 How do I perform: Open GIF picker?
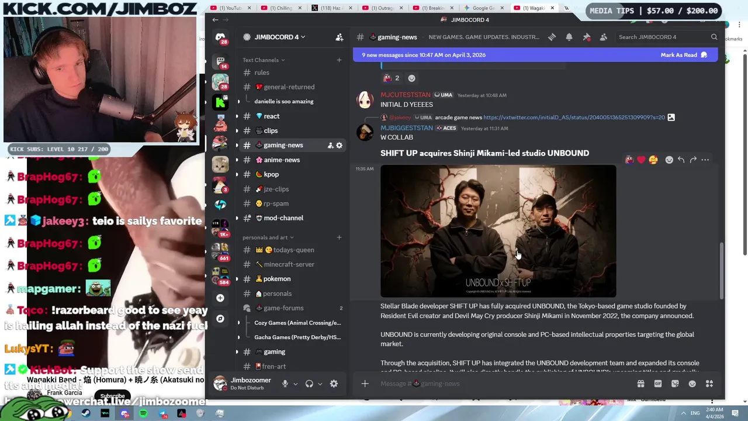[657, 384]
